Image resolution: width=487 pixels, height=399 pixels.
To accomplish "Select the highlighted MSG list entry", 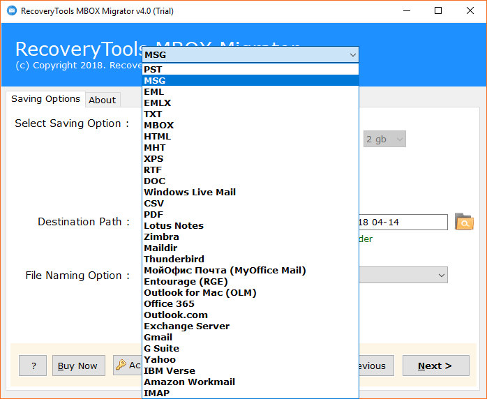I will pyautogui.click(x=250, y=80).
